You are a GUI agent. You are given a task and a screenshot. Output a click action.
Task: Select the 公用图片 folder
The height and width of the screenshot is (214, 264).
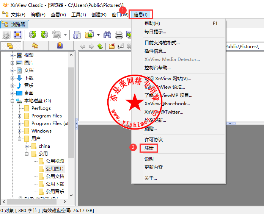click(x=55, y=169)
